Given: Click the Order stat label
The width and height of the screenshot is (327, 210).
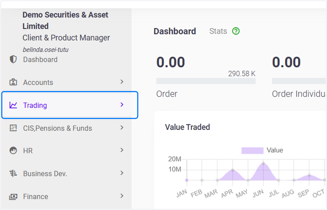Looking at the screenshot, I should pyautogui.click(x=167, y=94).
